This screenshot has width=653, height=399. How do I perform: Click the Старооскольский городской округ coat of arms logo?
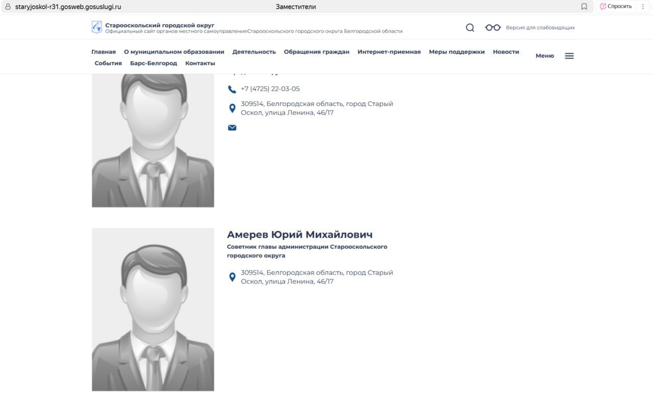coord(96,27)
